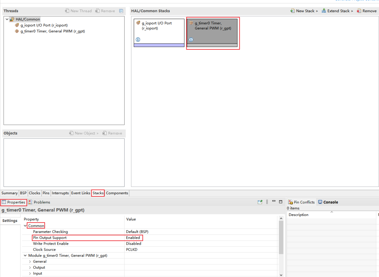Click the info icon on g_timer0 stack block

point(191,39)
